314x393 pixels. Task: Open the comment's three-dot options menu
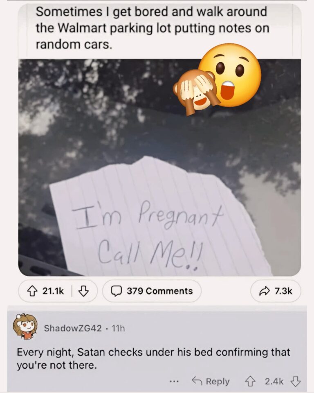point(174,382)
